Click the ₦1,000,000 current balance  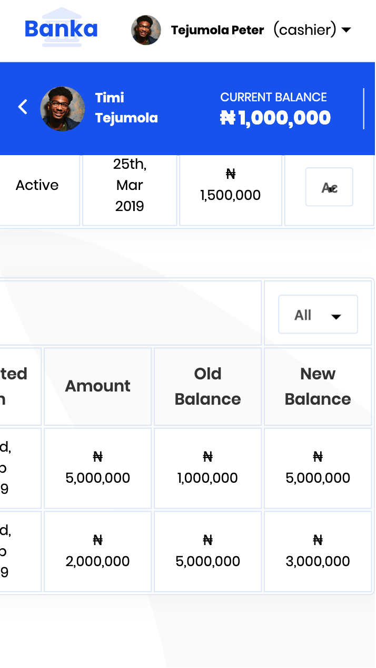coord(275,118)
